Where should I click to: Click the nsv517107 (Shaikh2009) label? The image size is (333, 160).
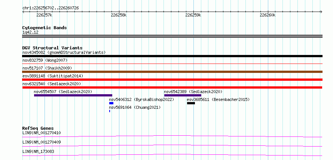(47, 68)
